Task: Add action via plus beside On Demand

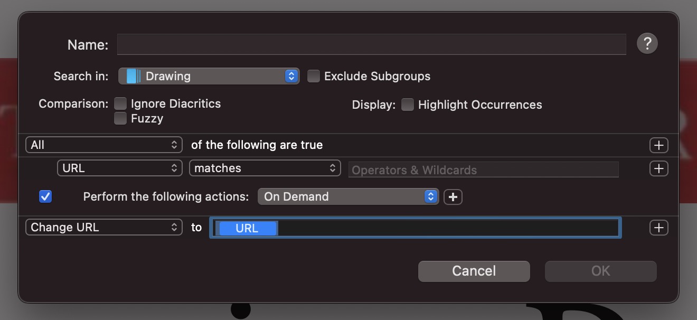Action: tap(453, 197)
